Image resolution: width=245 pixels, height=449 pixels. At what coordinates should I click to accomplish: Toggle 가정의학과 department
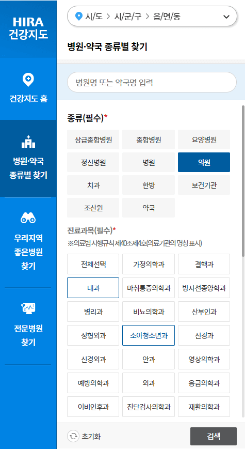149,264
